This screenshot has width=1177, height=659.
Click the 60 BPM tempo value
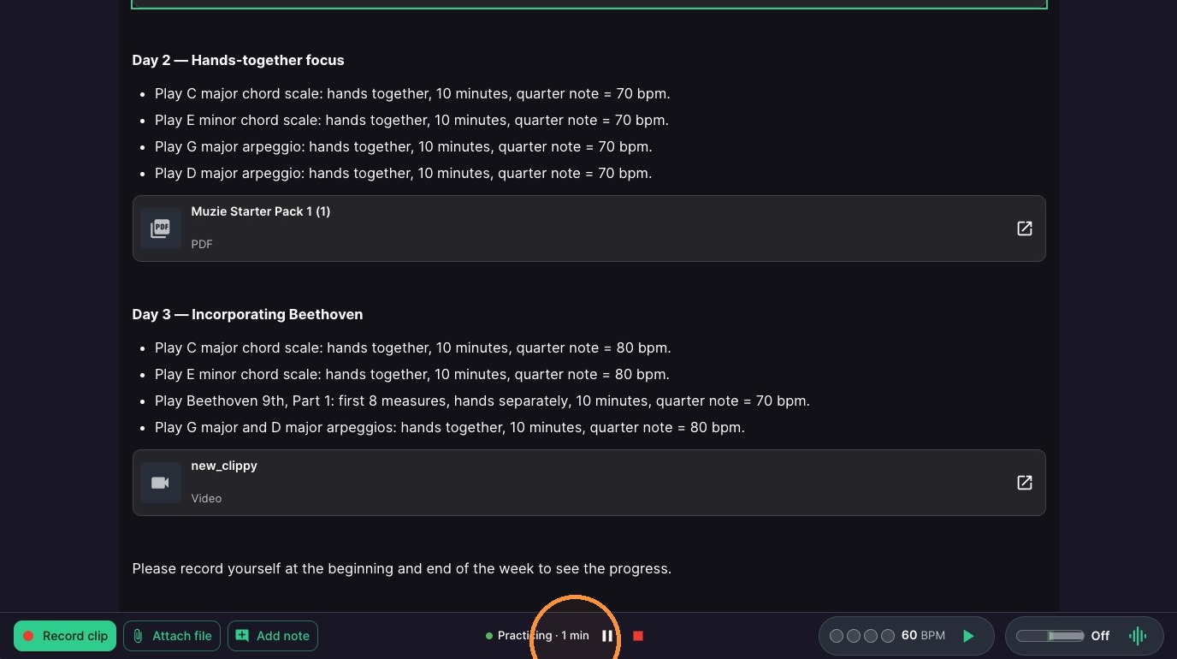(x=923, y=635)
